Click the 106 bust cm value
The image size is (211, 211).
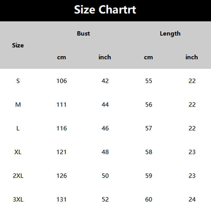click(62, 81)
